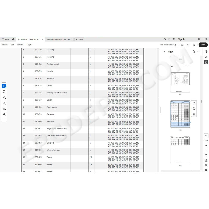Open the Bookmarks panel icon
Viewport: 209px width, 209px height.
tap(206, 57)
